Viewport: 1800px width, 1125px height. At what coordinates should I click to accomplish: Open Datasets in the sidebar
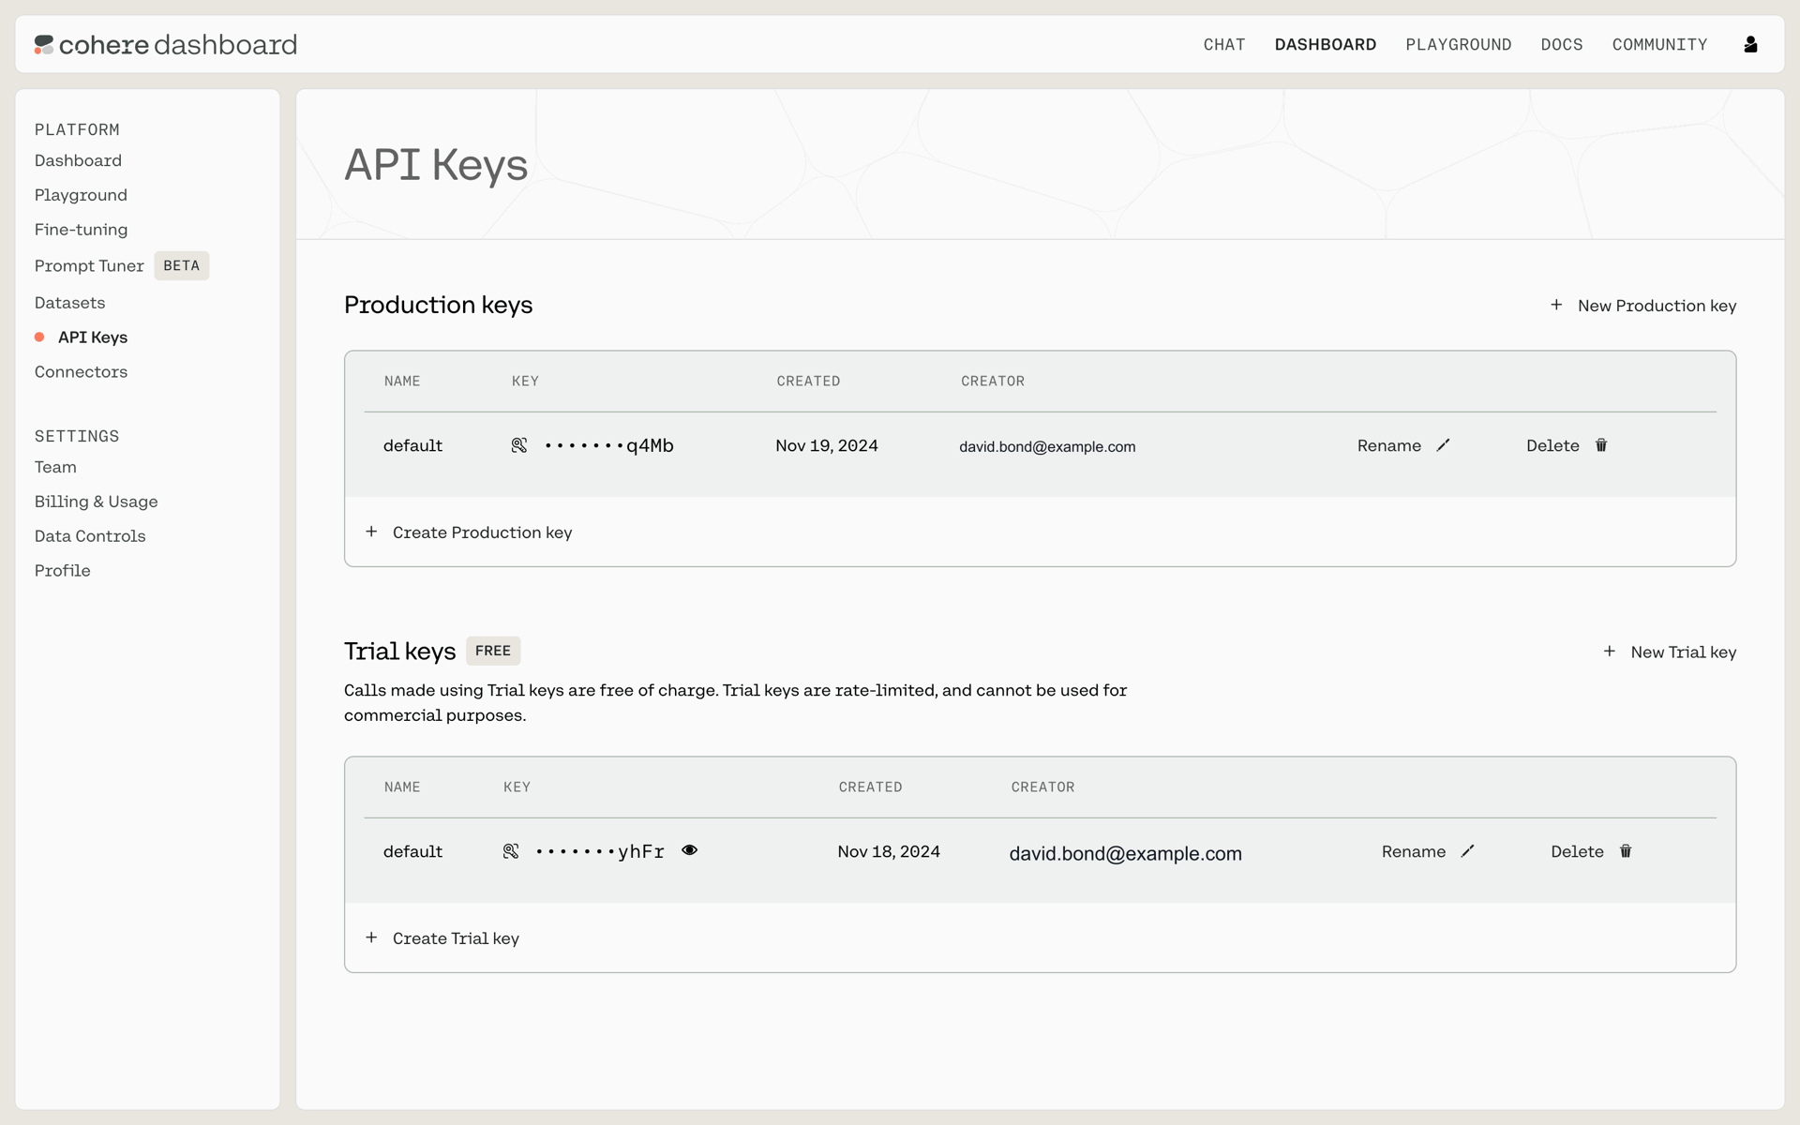click(69, 303)
